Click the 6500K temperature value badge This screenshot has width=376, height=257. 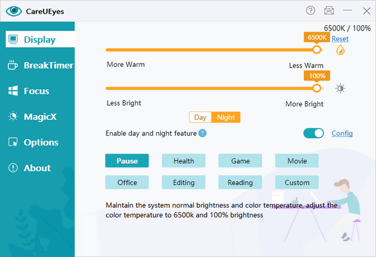317,38
